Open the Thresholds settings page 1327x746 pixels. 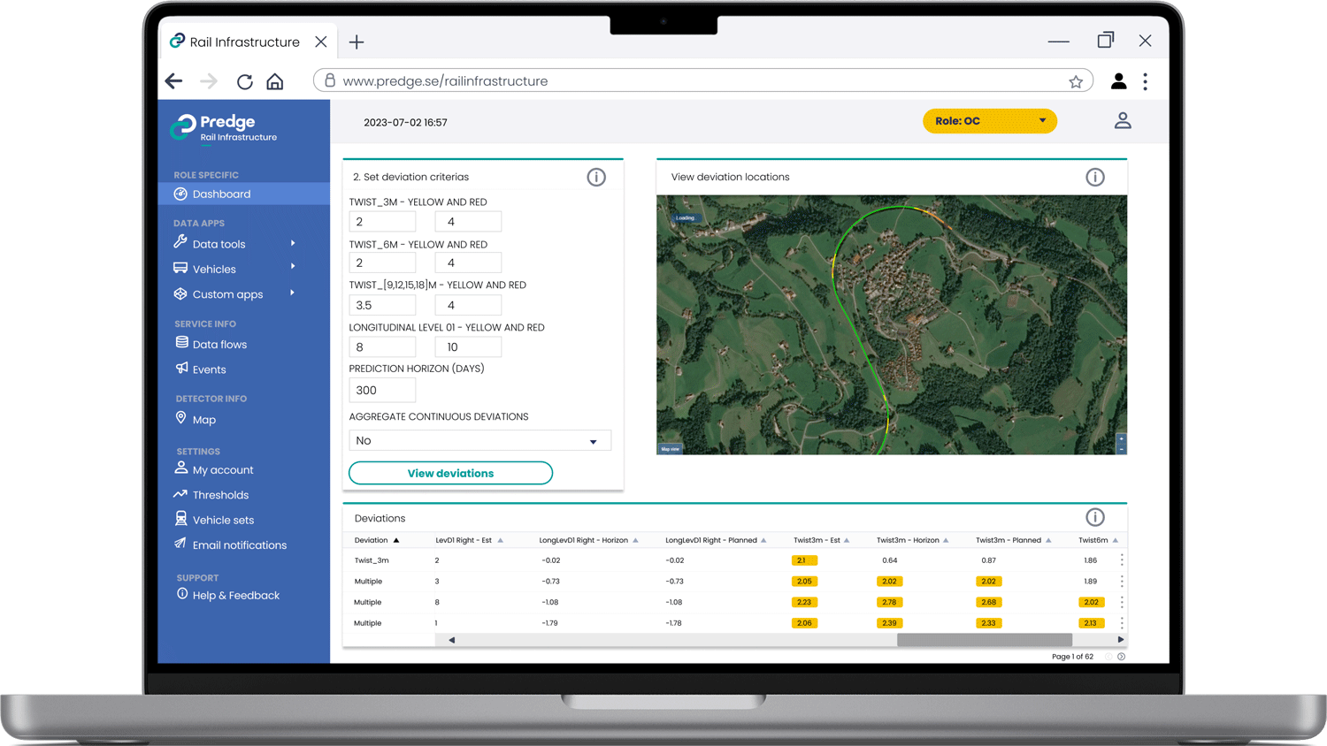point(220,495)
